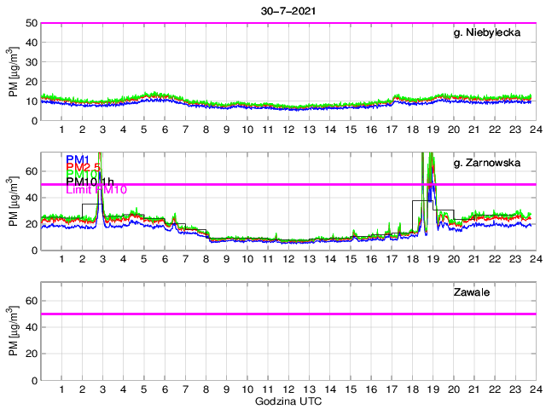
Task: Click the y-axis PM label of the top panel
Action: 13,72
